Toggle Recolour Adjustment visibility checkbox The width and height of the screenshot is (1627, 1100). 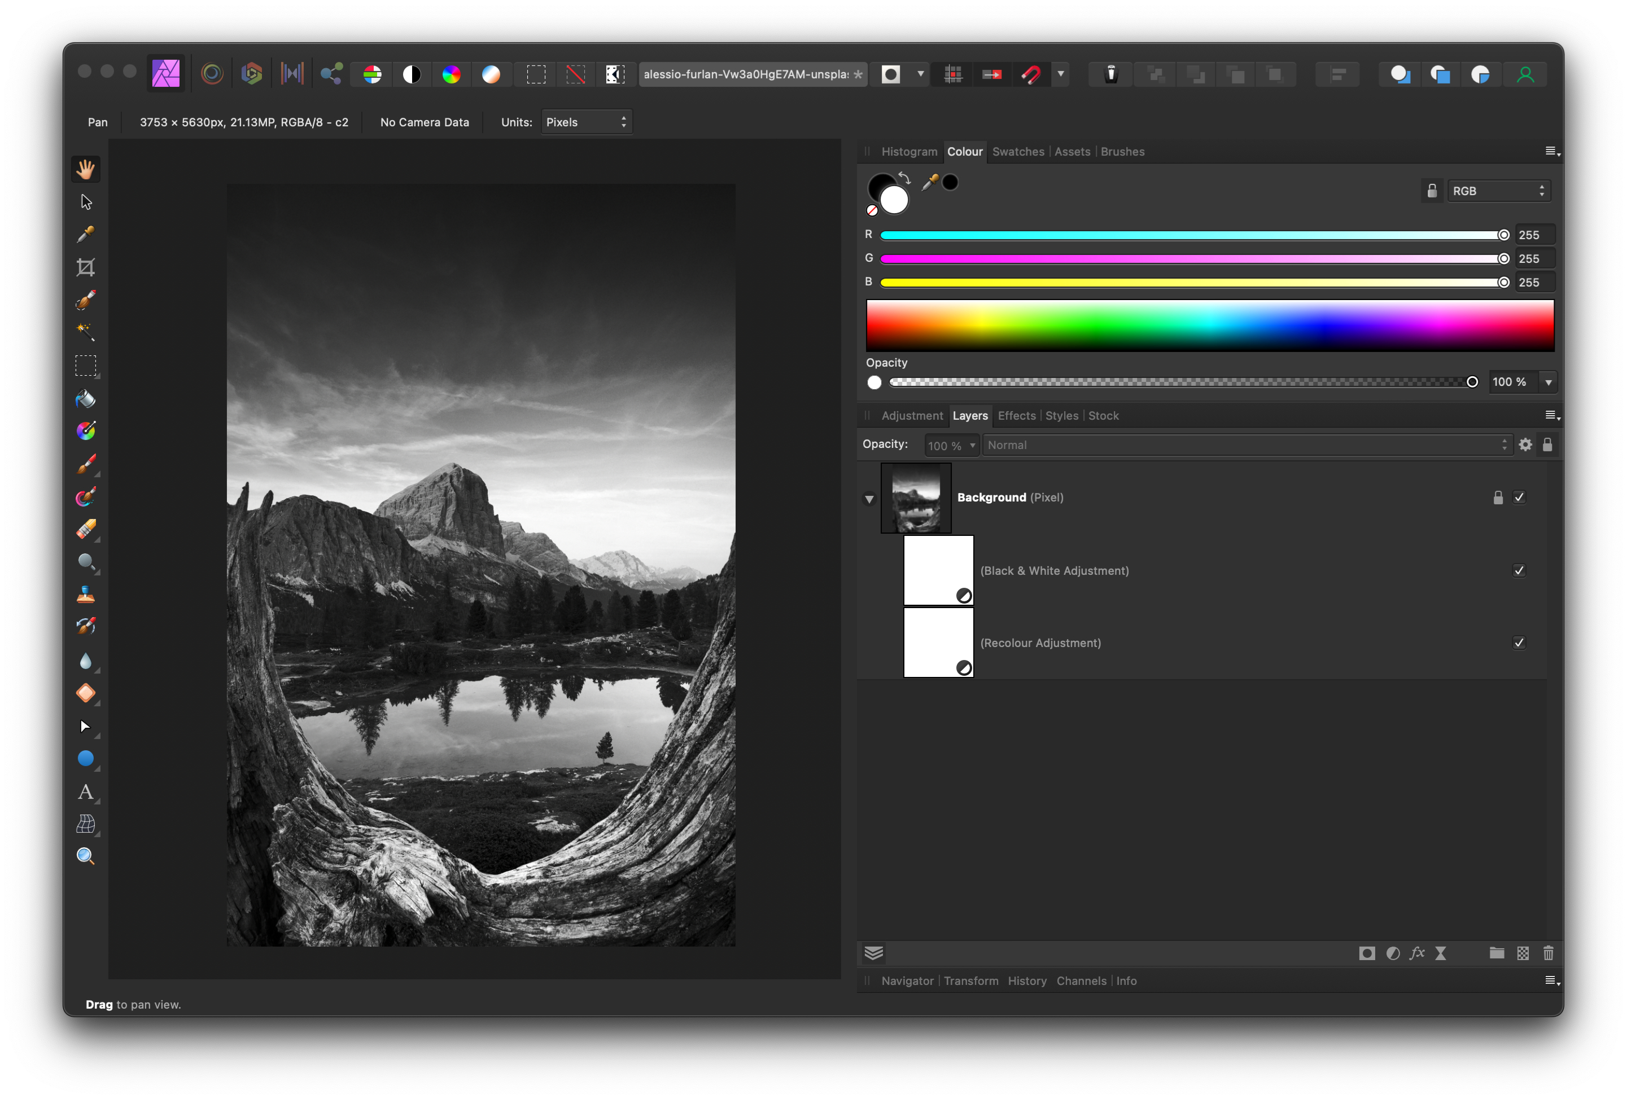[x=1519, y=643]
